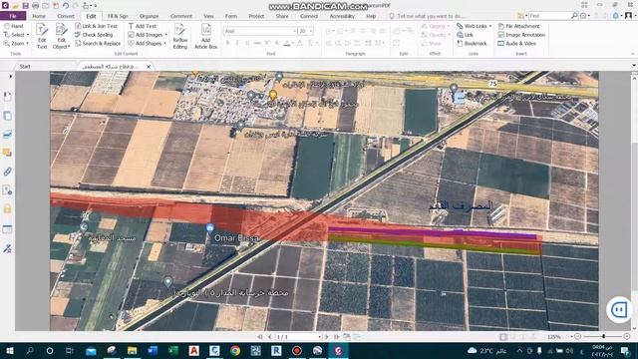Switch to the Convert ribbon tab
The width and height of the screenshot is (638, 359).
coord(66,16)
